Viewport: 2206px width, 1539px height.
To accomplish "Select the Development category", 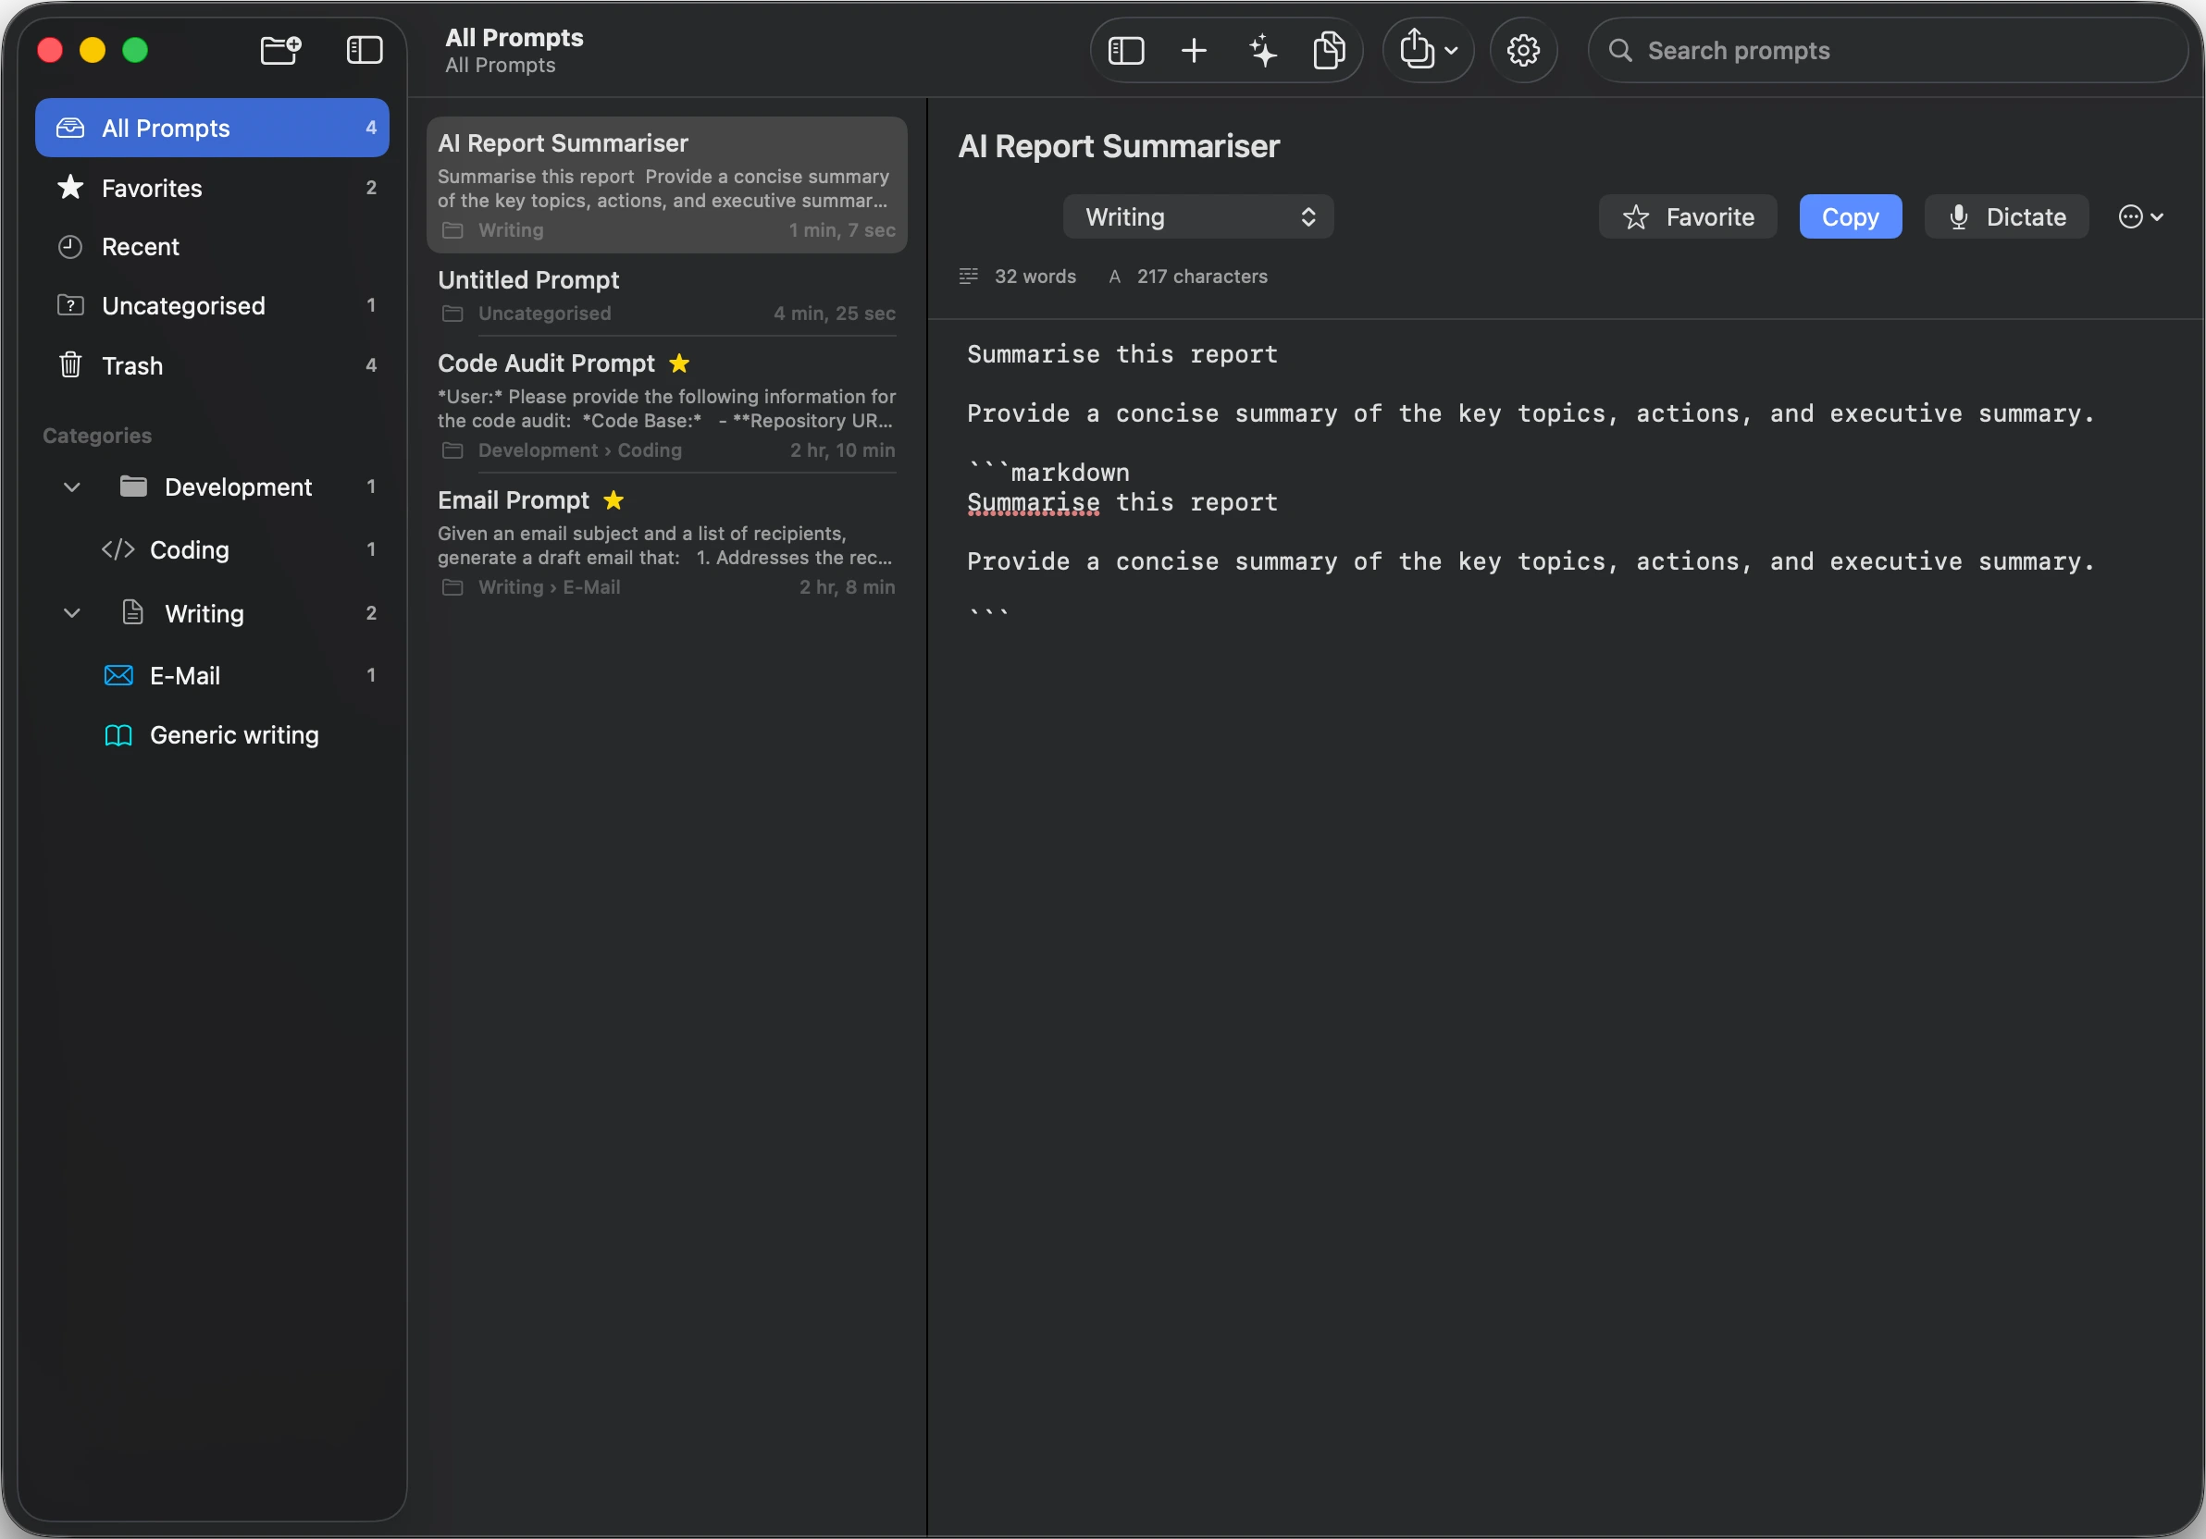I will pyautogui.click(x=212, y=486).
